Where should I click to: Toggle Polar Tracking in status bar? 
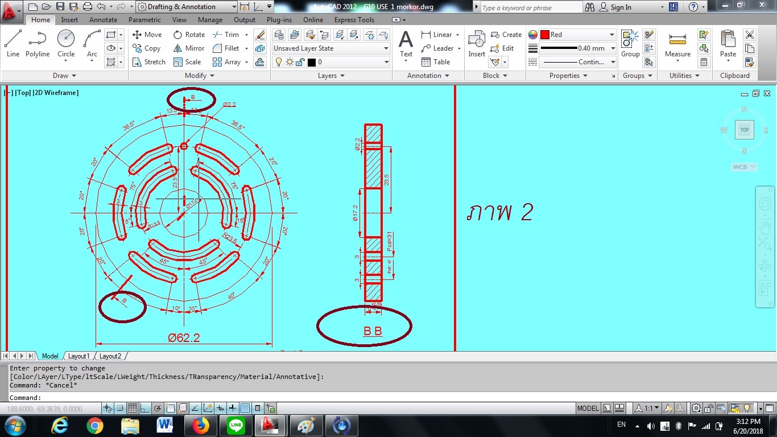coord(158,408)
